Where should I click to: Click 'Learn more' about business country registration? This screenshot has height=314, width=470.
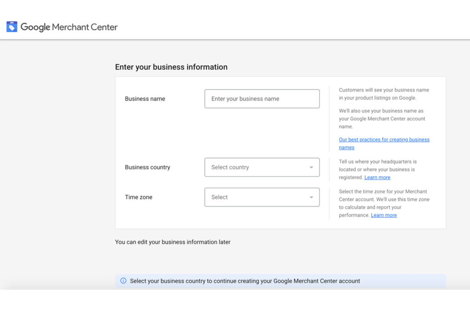tap(377, 177)
